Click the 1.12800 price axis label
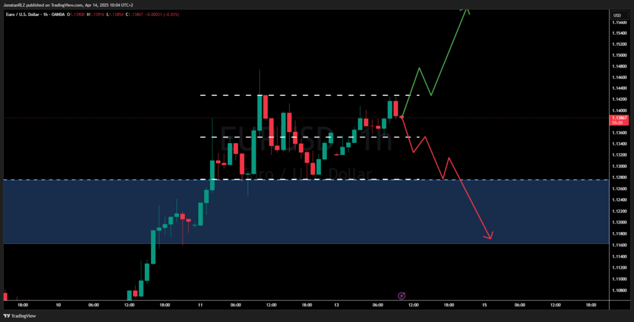 tap(619, 178)
